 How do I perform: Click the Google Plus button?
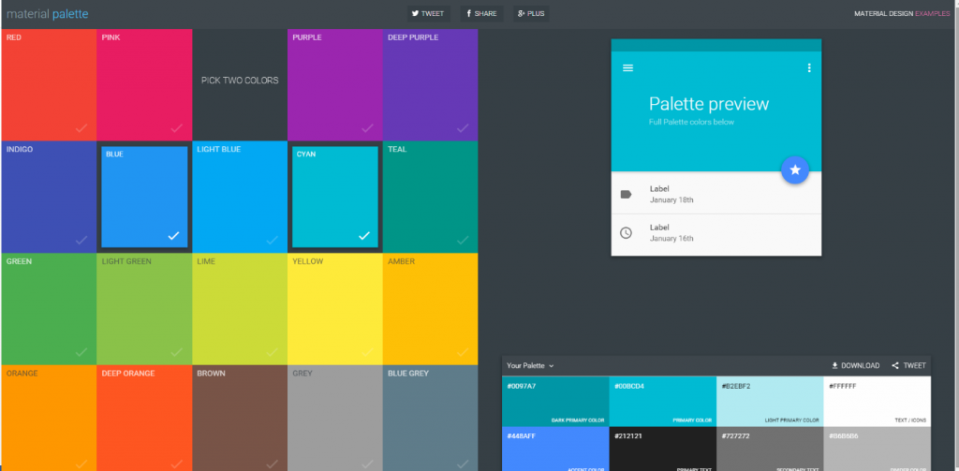(x=530, y=14)
